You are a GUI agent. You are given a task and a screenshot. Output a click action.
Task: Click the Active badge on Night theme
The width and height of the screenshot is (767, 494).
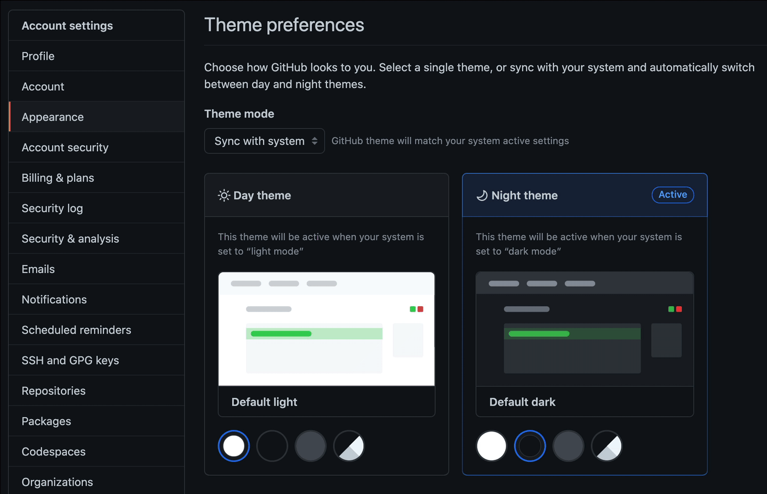[x=673, y=195]
